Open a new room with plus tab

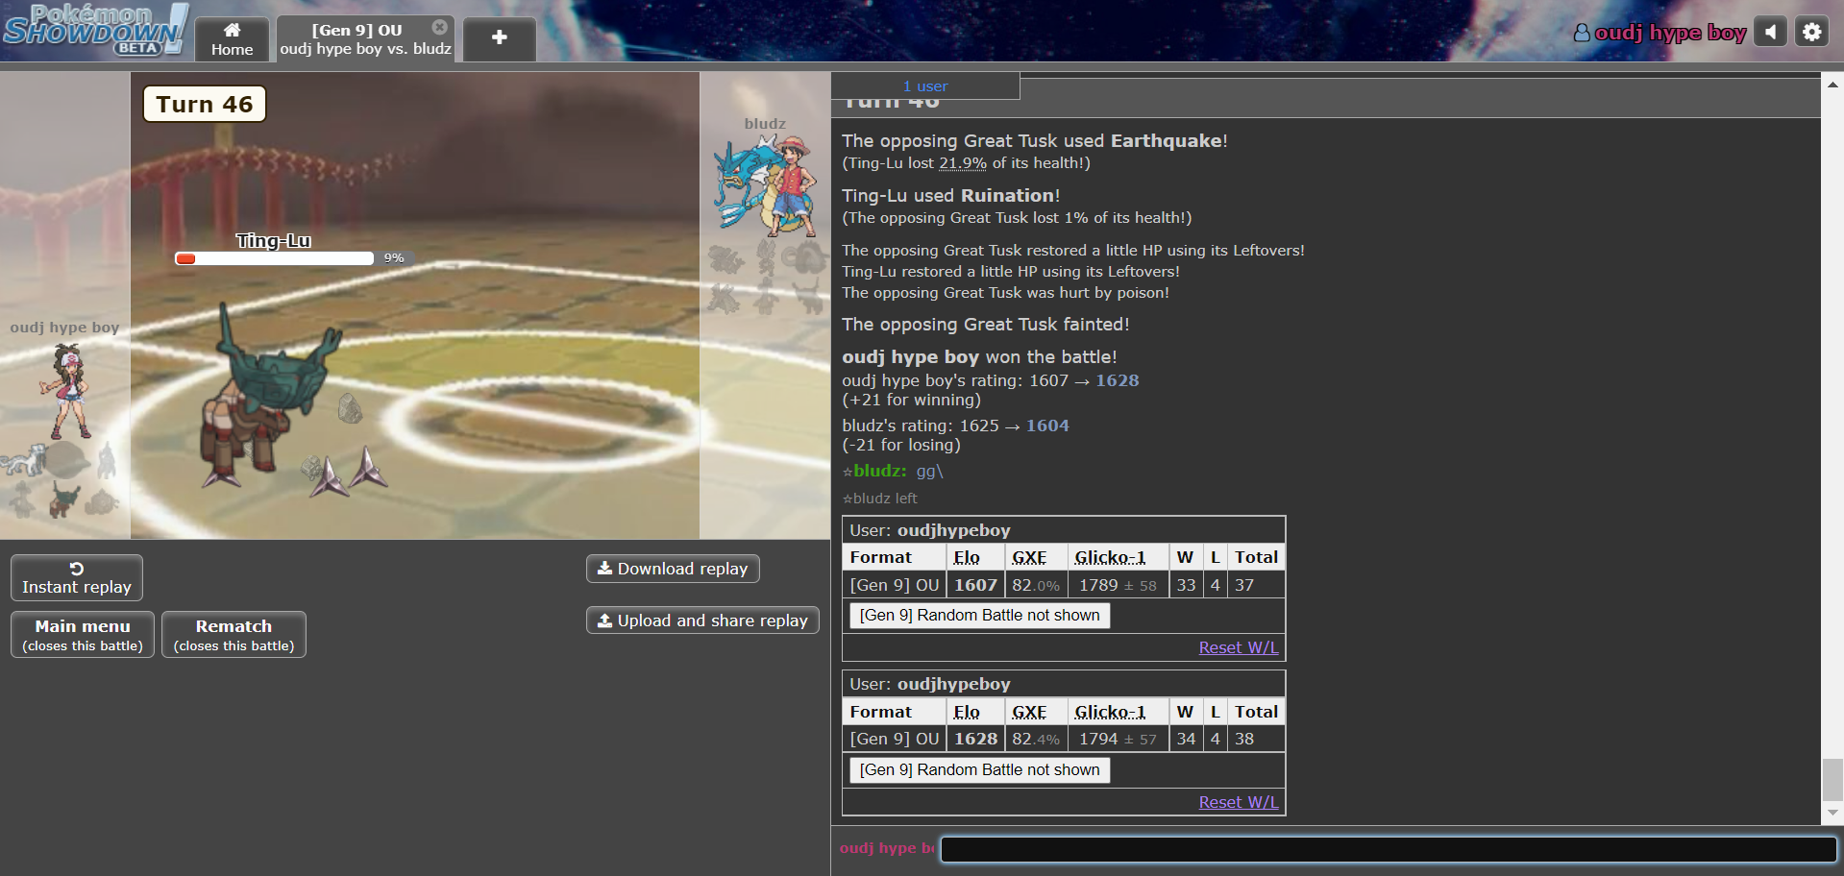click(499, 38)
